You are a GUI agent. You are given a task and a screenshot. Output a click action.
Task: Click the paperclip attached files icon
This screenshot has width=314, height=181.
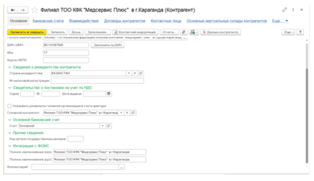tap(184, 32)
